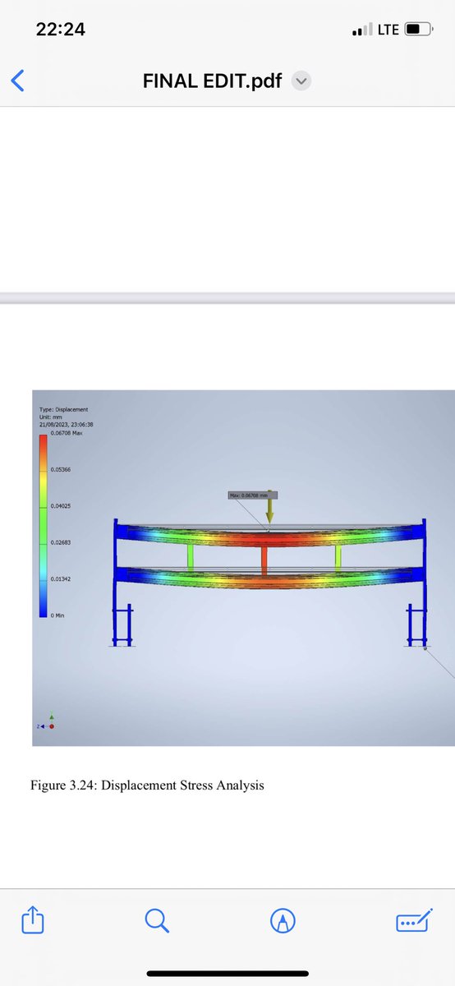Activate the markup pen icon
Image resolution: width=455 pixels, height=986 pixels.
coord(283,921)
